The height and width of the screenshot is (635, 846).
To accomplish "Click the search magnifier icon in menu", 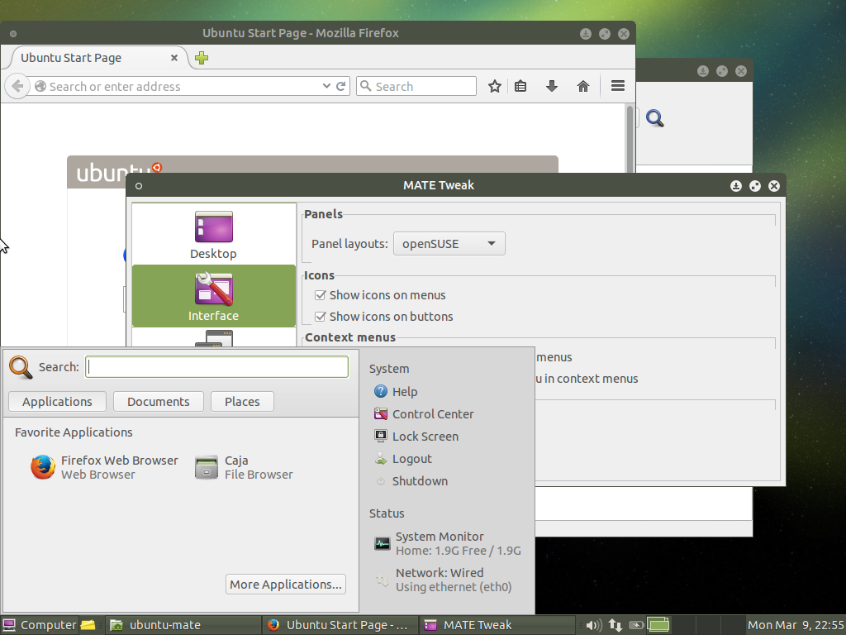I will [x=21, y=367].
